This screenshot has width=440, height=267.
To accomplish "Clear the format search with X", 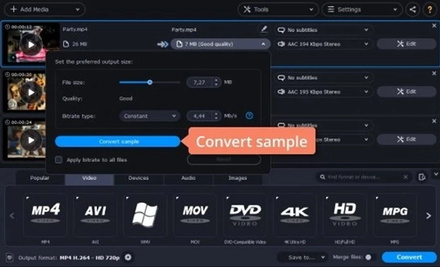I will pos(405,177).
